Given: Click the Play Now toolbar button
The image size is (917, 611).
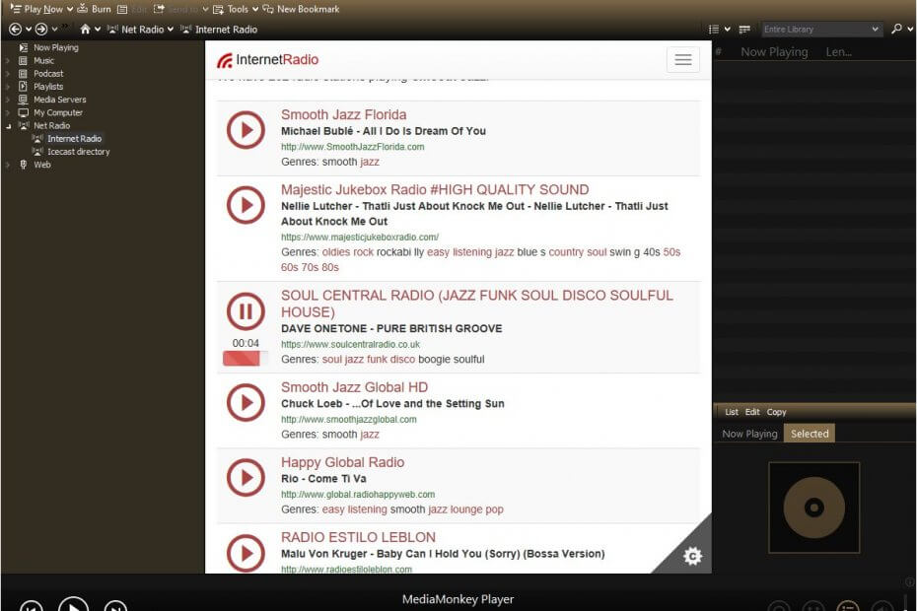Looking at the screenshot, I should 36,9.
